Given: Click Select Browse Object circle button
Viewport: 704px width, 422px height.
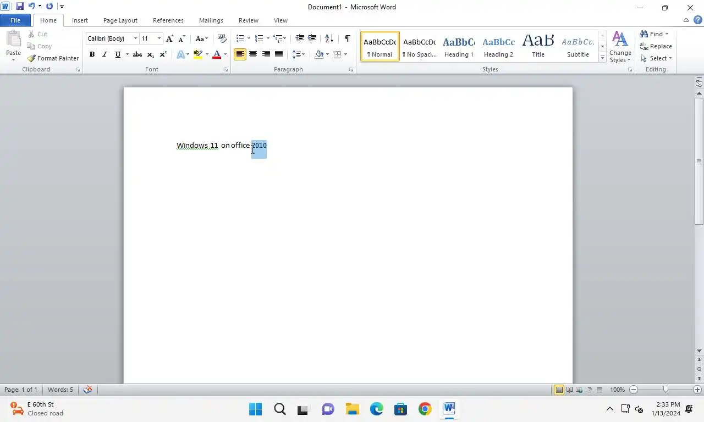Looking at the screenshot, I should click(699, 369).
